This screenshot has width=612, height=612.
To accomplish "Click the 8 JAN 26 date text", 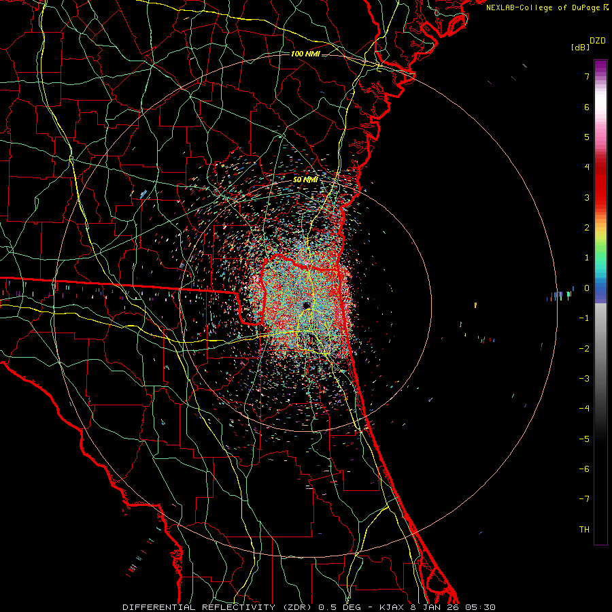I will (435, 607).
